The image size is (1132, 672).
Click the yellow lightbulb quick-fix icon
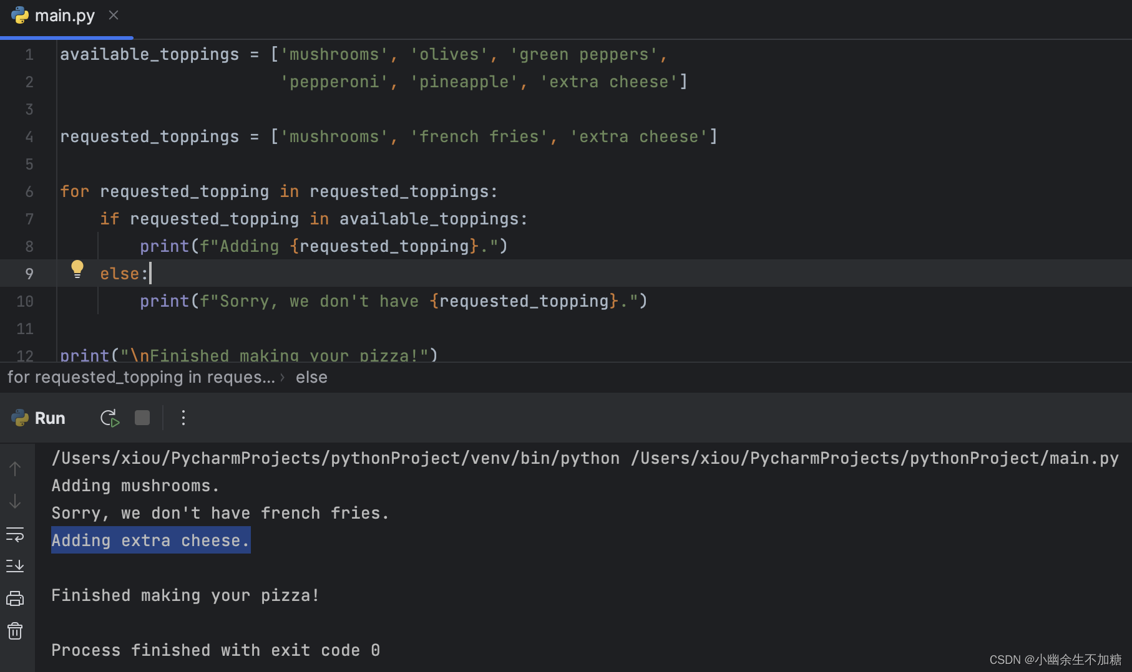77,269
